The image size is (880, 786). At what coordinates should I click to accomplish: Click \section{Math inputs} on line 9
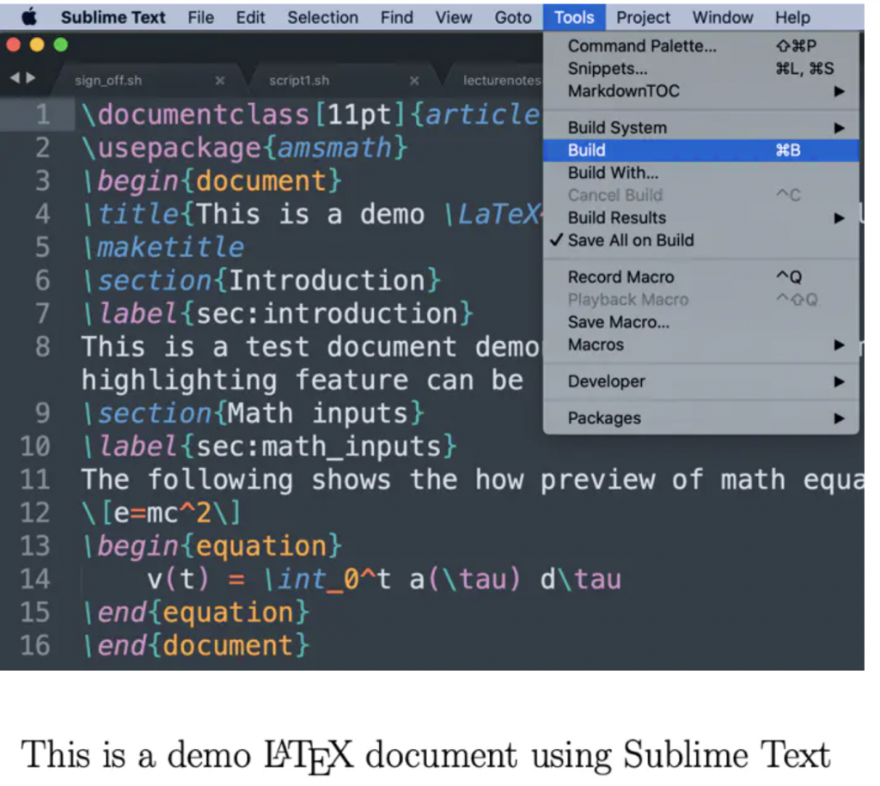[x=254, y=413]
